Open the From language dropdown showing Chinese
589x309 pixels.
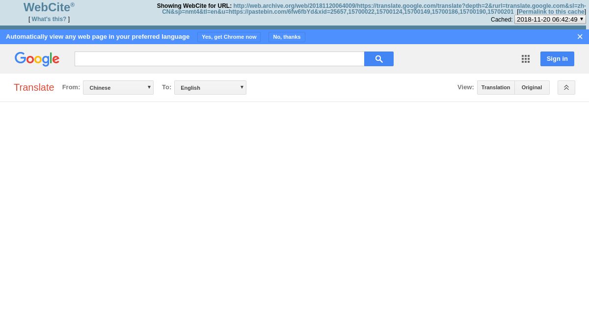click(118, 87)
